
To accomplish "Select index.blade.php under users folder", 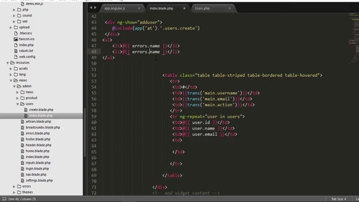I will (x=41, y=116).
